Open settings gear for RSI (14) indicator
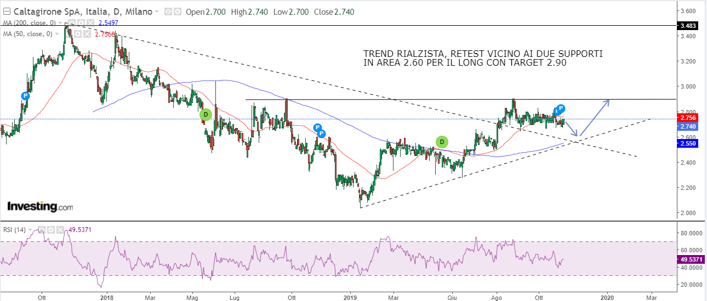 click(x=51, y=230)
